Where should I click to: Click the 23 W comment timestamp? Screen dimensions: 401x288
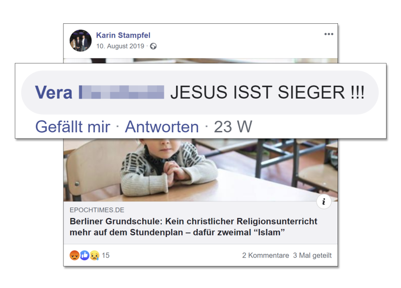[x=233, y=127]
